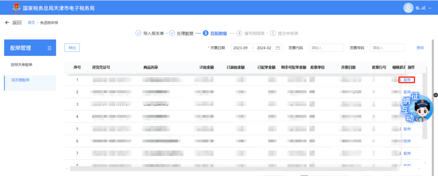Open 按报关单配单 in sidebar
Viewport: 438px width, 176px height.
pyautogui.click(x=22, y=64)
